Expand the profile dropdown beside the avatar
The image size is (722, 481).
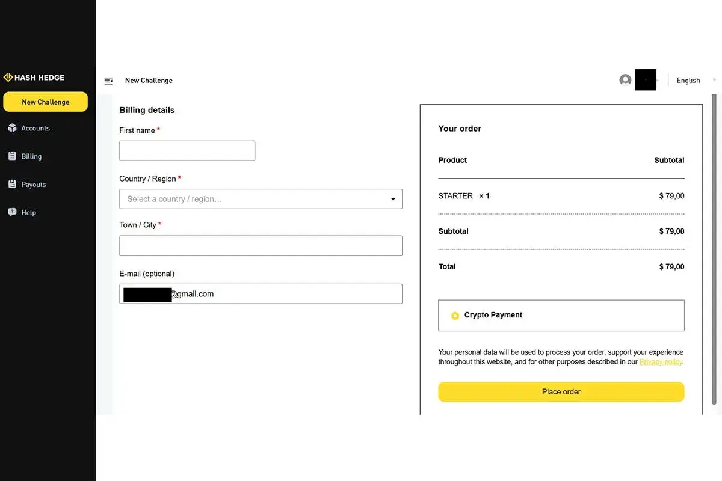[659, 79]
